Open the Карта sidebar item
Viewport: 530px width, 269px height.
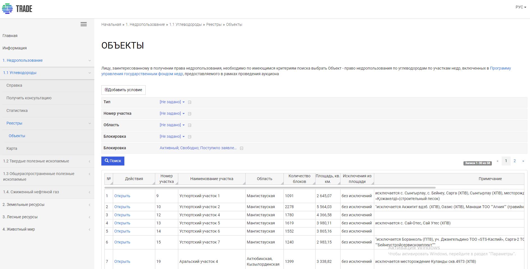[x=12, y=148]
